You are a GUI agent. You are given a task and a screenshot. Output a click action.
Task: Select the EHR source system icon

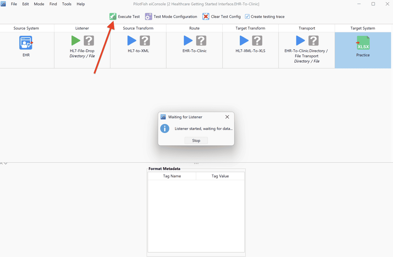pos(26,43)
